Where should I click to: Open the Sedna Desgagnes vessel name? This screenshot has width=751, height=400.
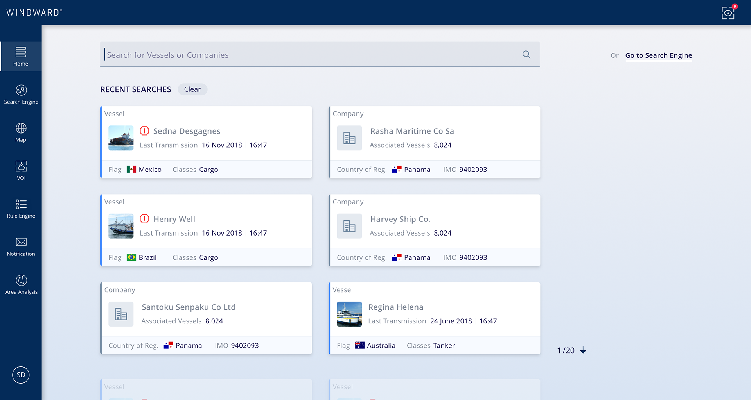click(x=187, y=131)
